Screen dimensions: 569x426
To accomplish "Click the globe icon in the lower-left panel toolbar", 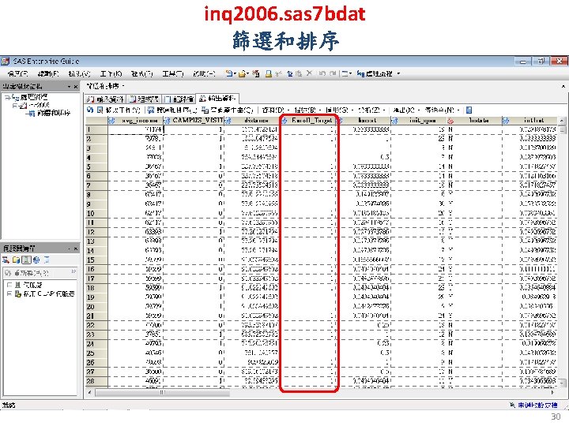I will tap(36, 260).
